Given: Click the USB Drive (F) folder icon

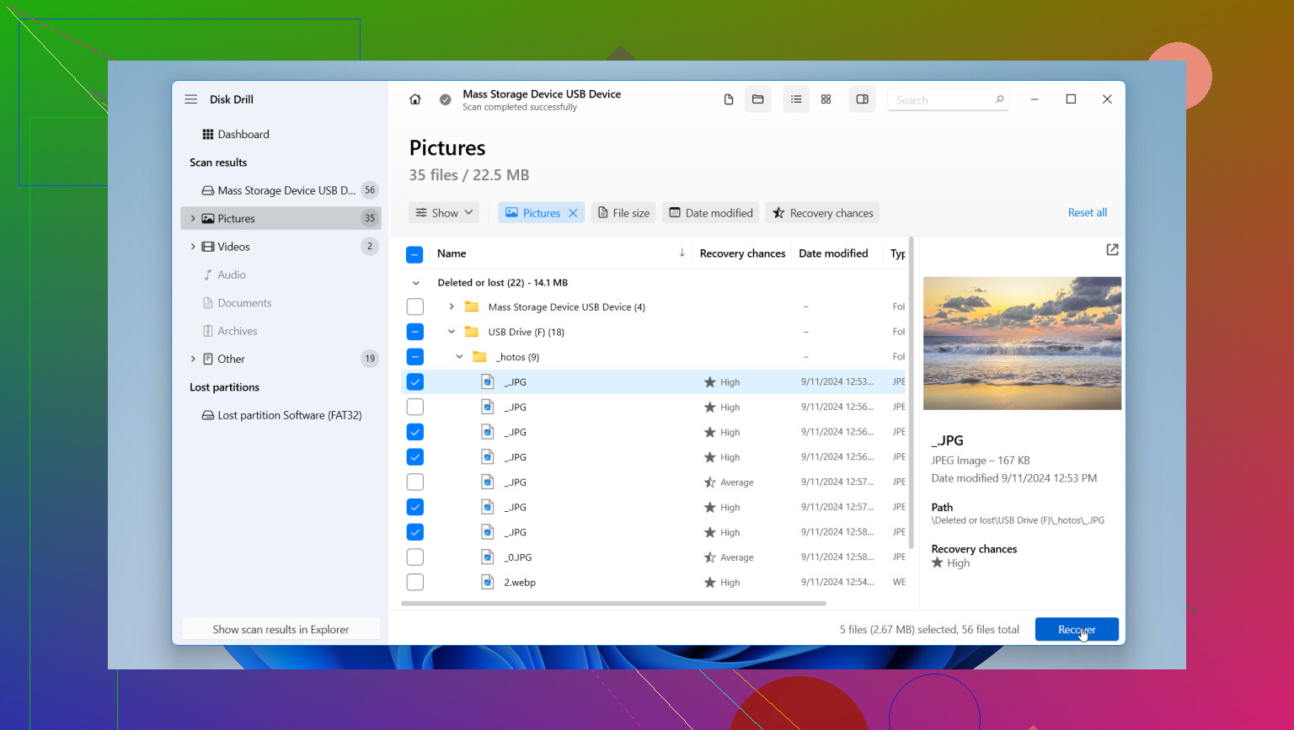Looking at the screenshot, I should pos(472,332).
